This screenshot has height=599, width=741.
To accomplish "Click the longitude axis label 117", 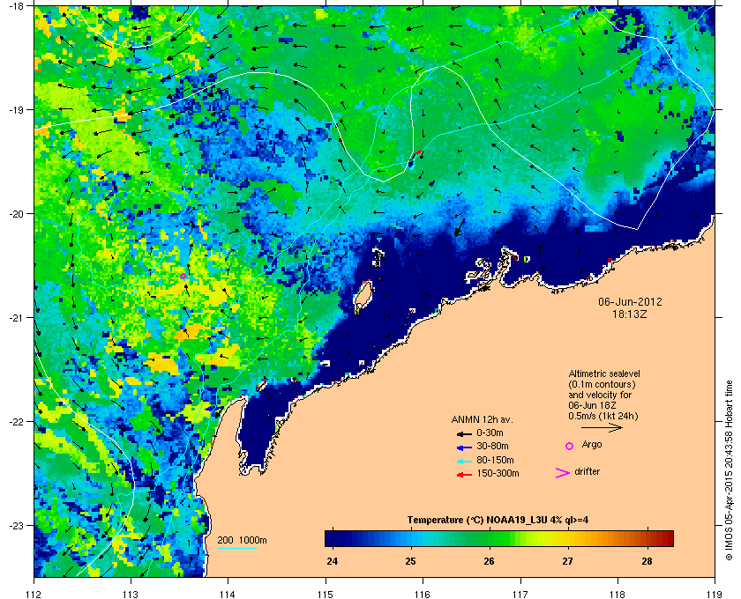I will (520, 594).
